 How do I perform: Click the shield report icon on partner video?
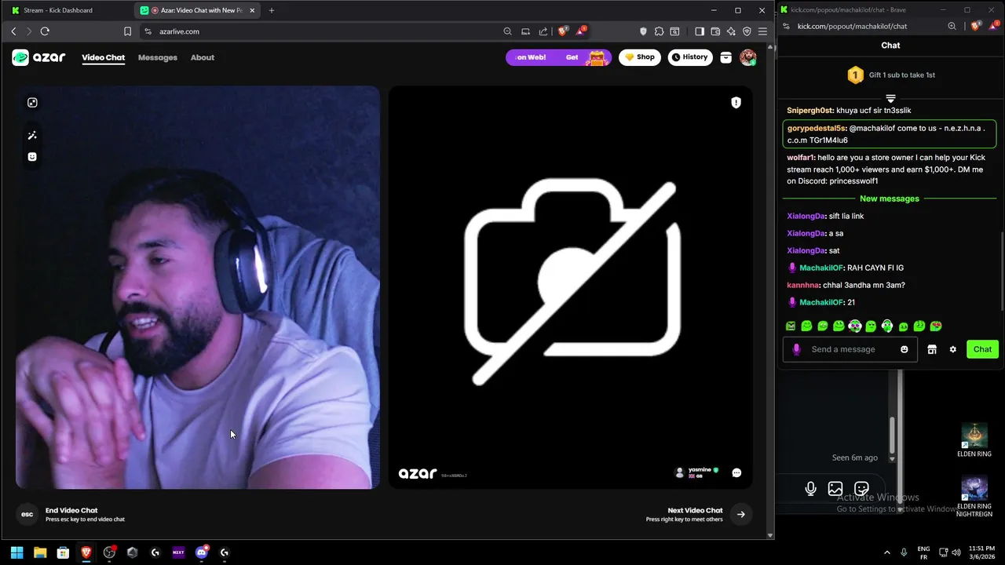[736, 103]
